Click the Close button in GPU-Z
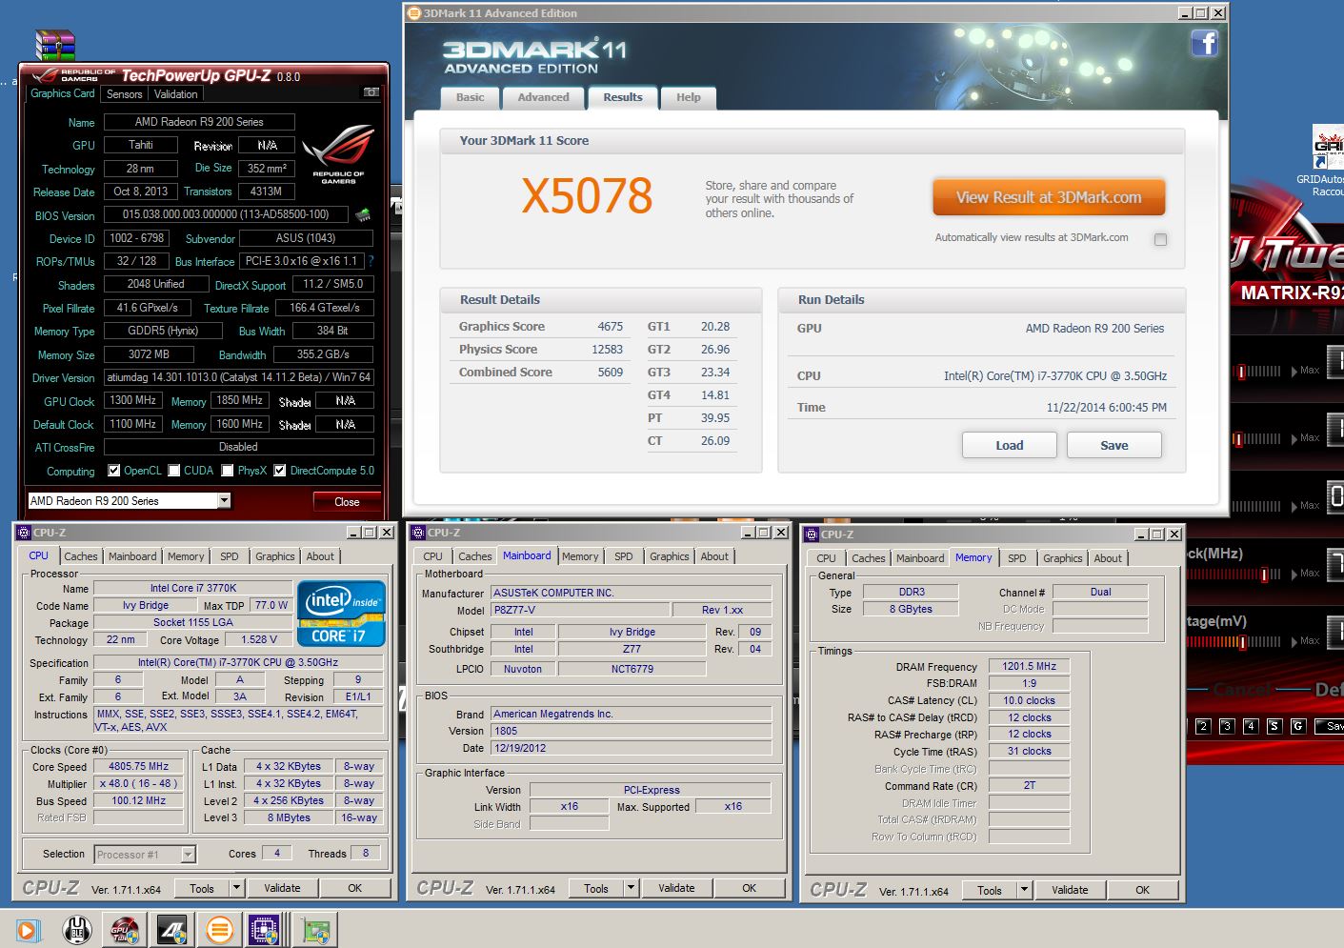 coord(347,501)
